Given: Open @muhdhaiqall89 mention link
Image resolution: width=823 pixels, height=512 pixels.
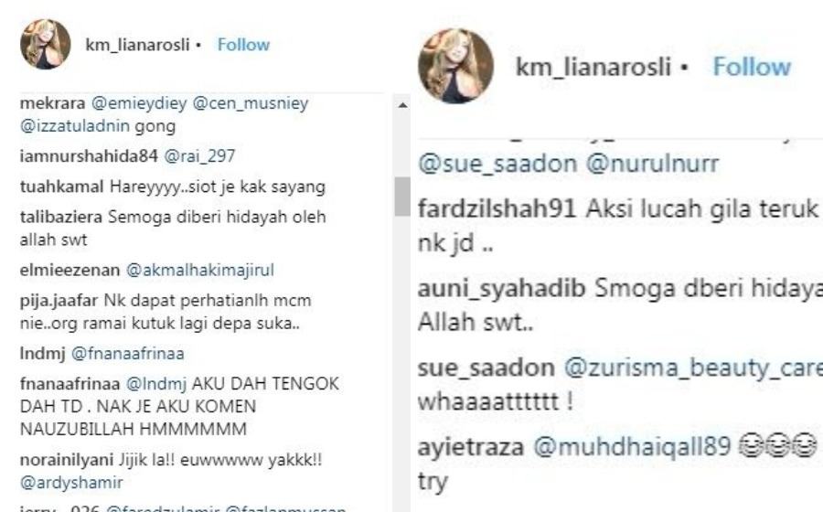Looking at the screenshot, I should (x=632, y=447).
